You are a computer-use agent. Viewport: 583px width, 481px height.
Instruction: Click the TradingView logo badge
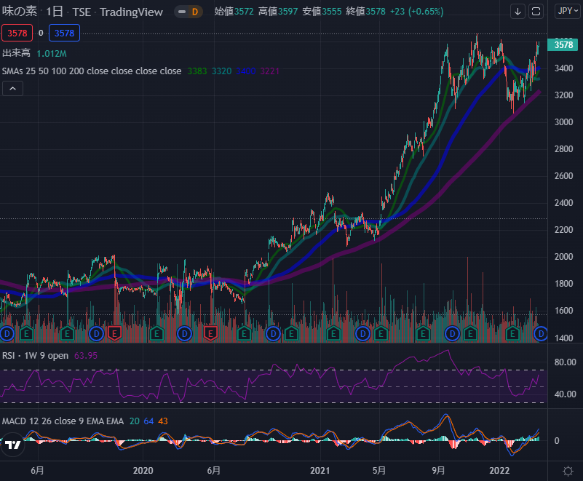[13, 445]
